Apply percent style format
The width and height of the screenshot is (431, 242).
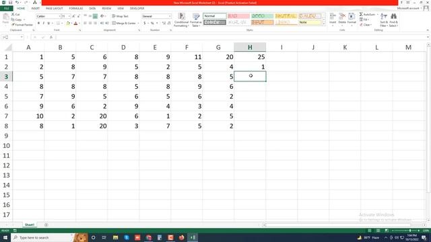[152, 24]
